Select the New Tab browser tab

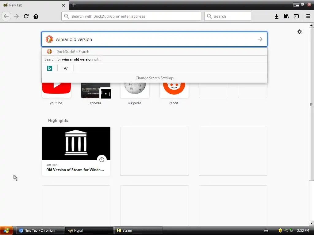(34, 5)
